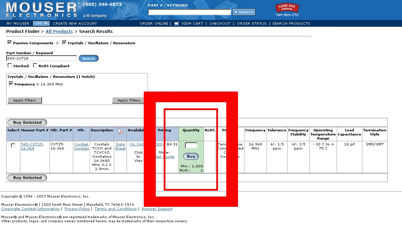Viewport: 402px width, 226px height.
Task: Click the Get Quote link
Action: pos(165,157)
